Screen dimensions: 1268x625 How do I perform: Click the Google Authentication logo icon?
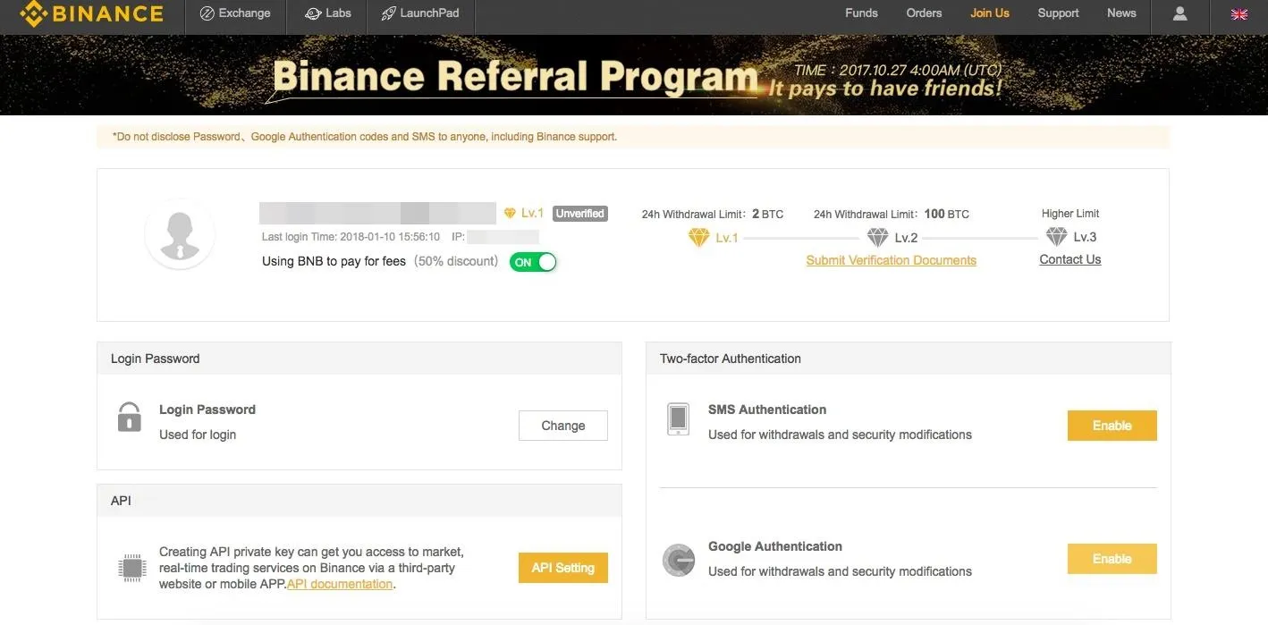(679, 561)
